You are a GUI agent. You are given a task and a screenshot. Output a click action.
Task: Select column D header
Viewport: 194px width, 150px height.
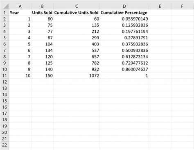(124, 6)
